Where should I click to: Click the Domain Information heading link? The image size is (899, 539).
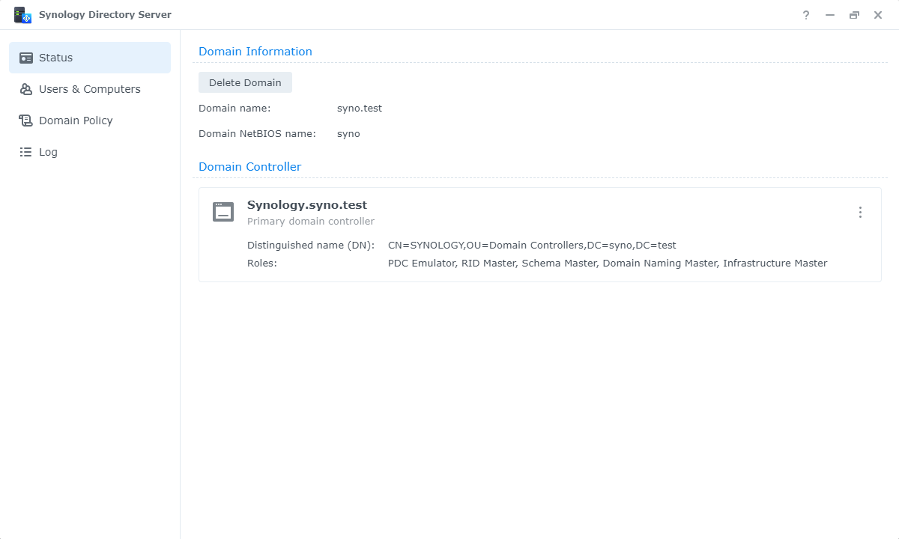(x=255, y=52)
